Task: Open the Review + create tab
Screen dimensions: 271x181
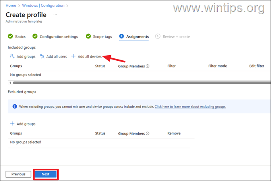Action: 176,37
